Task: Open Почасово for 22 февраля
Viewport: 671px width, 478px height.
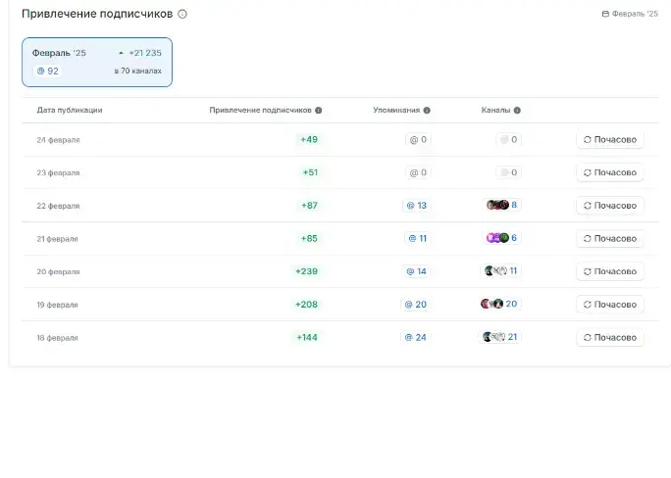Action: point(610,206)
